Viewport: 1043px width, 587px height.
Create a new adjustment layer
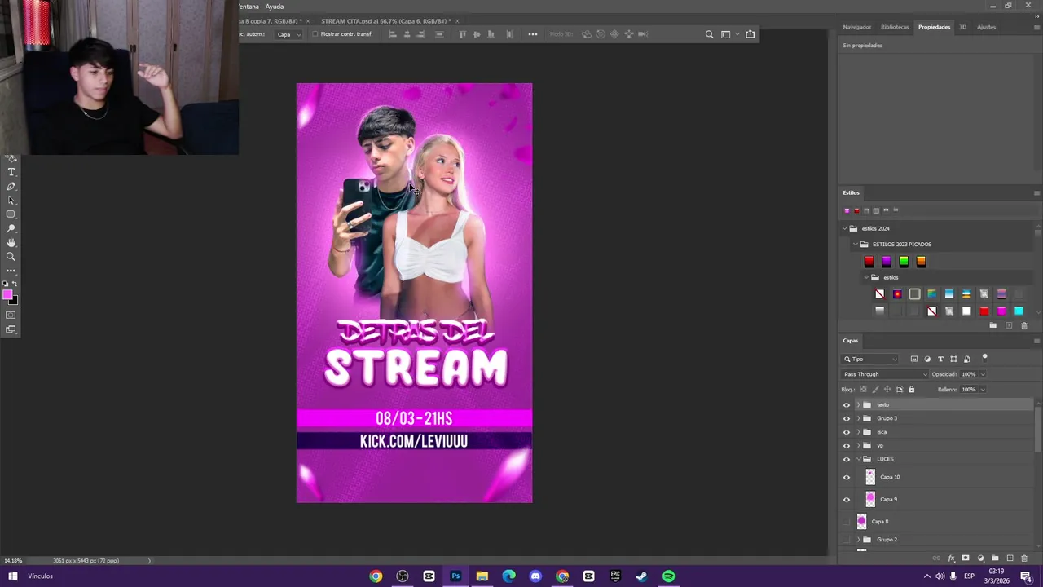980,558
